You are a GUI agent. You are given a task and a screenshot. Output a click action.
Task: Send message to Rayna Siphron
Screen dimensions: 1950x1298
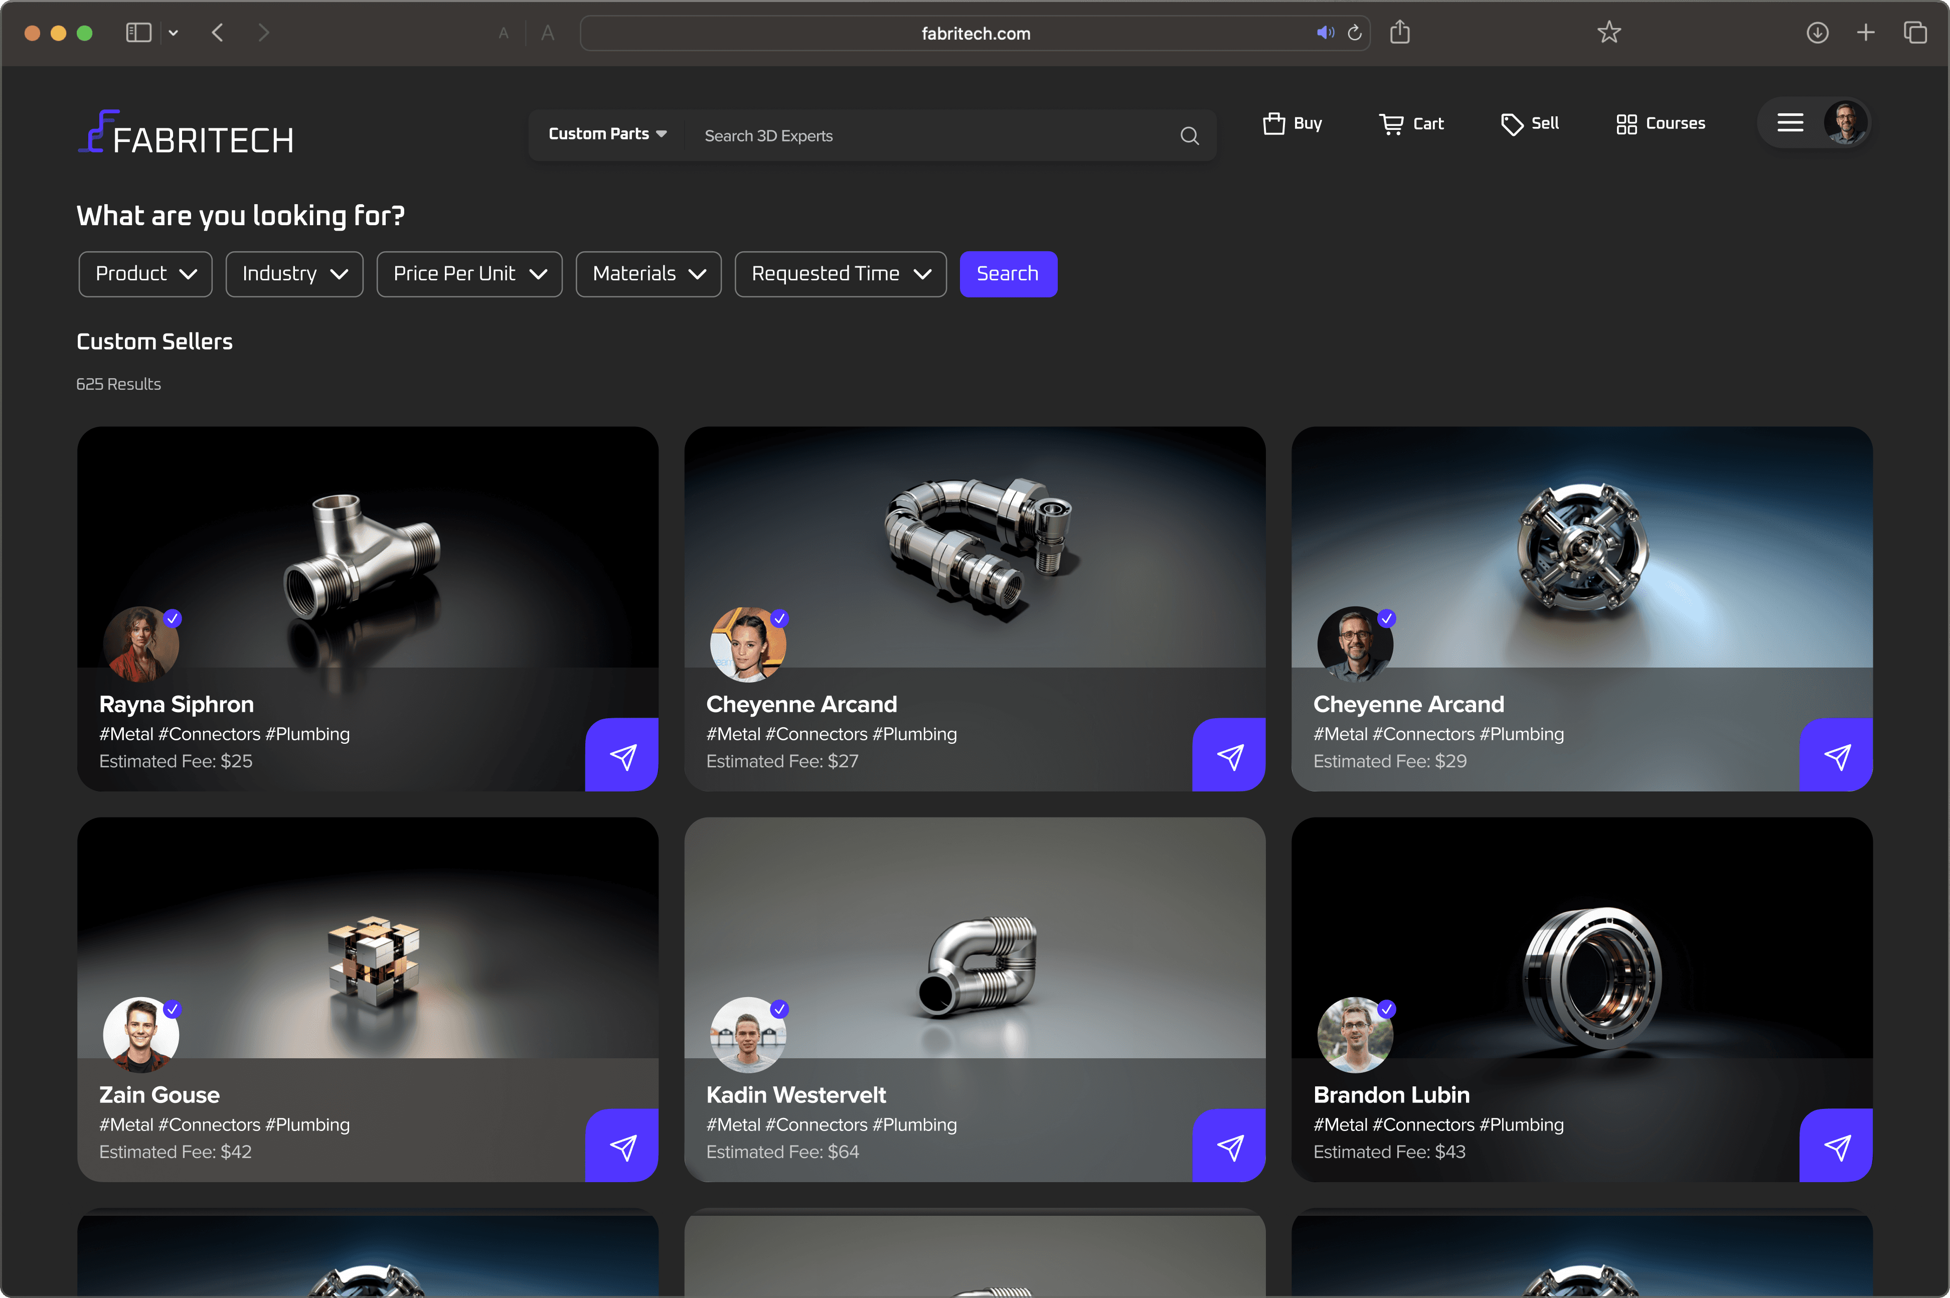point(621,755)
